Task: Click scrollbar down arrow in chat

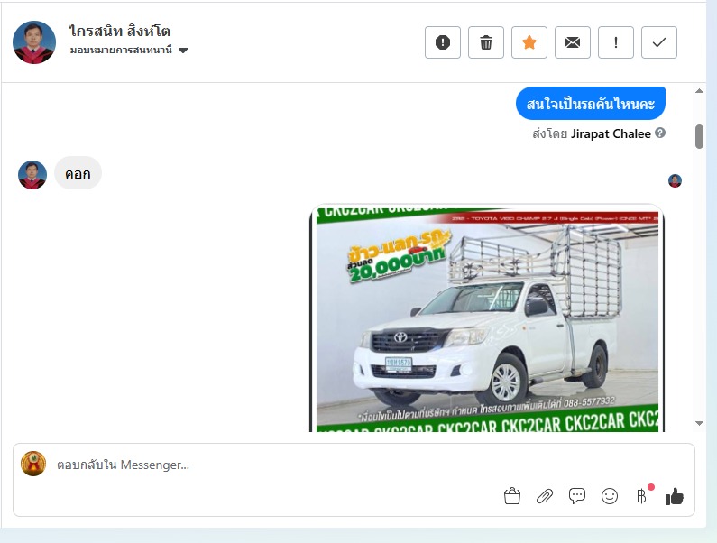Action: (x=699, y=423)
